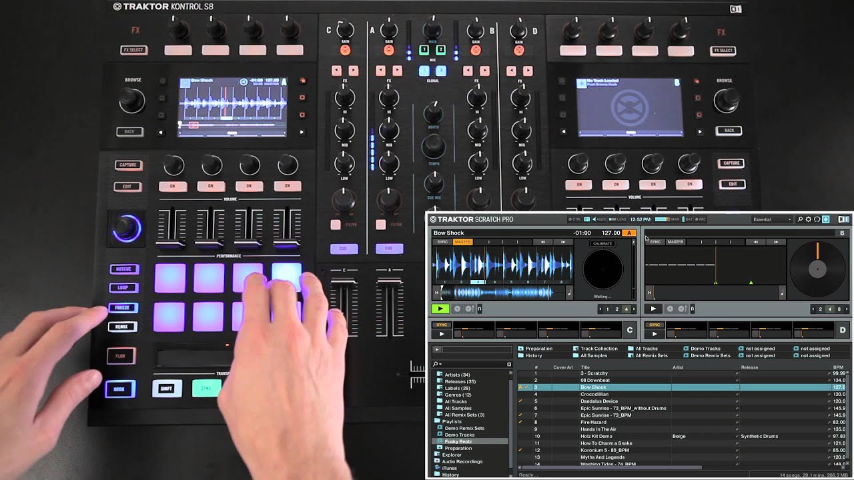The width and height of the screenshot is (854, 480).
Task: Open the browser search magnifier dropdown
Action: pos(436,364)
